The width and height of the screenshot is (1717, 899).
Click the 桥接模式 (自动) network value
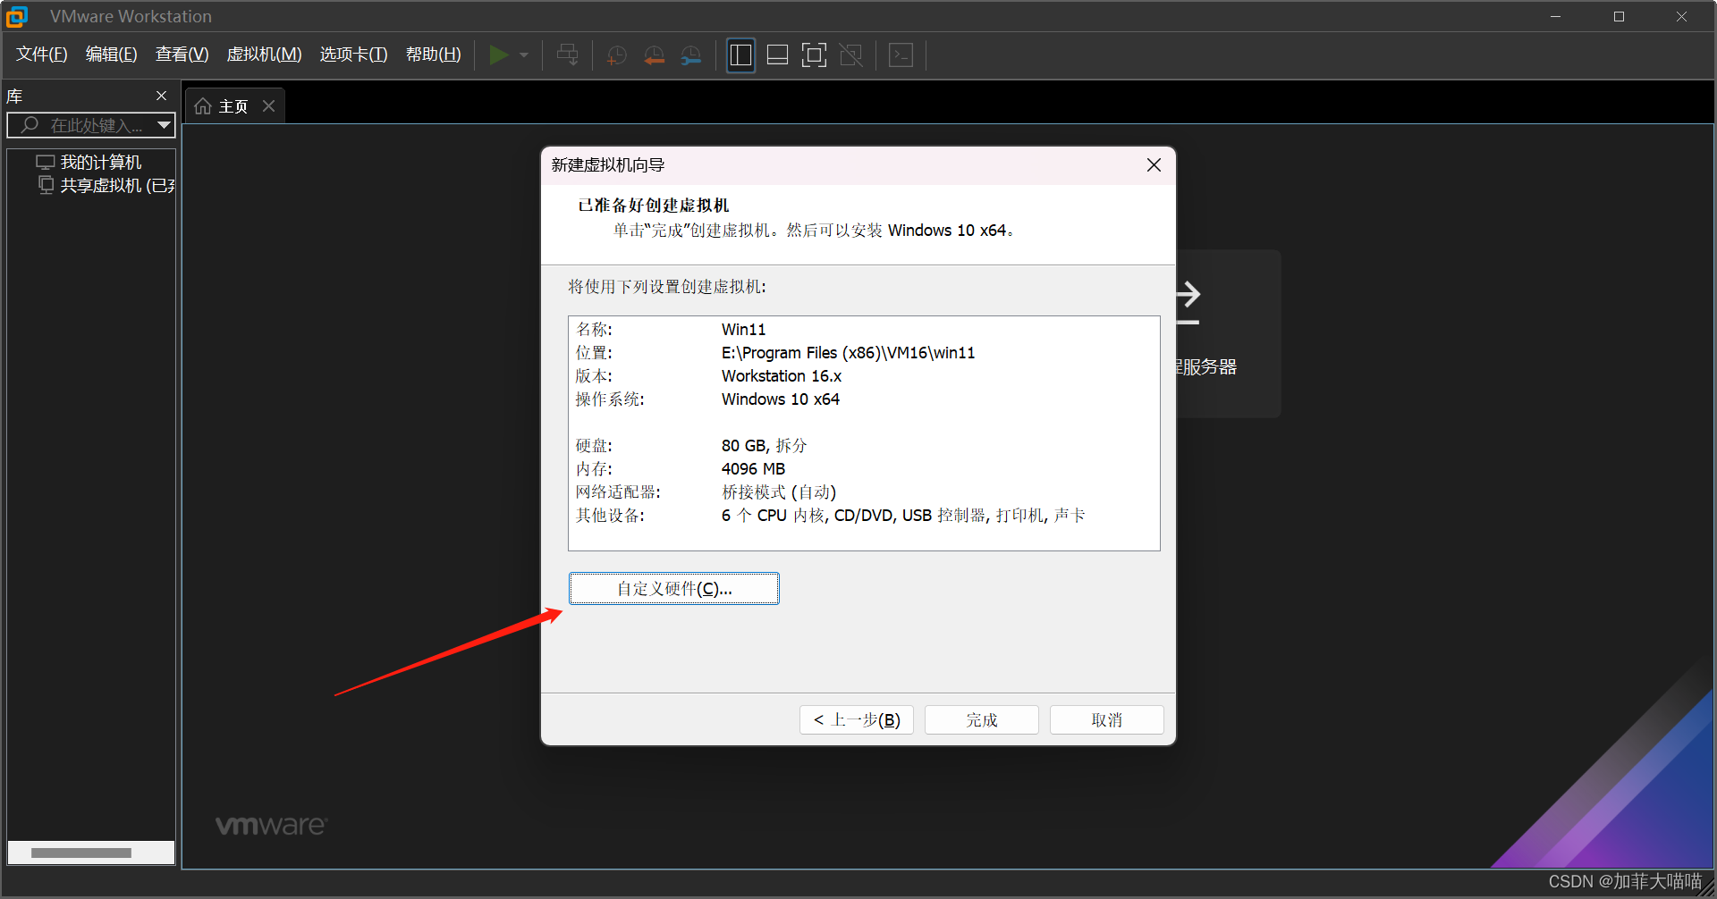[x=779, y=492]
